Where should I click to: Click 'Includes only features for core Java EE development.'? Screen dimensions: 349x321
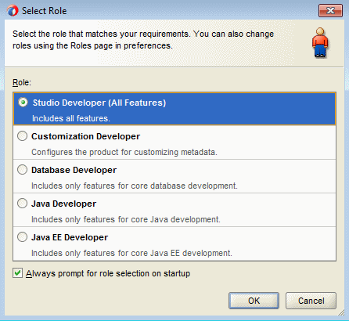point(131,253)
